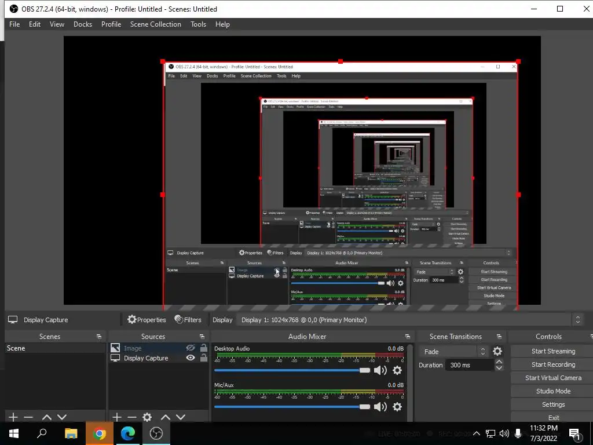
Task: Open the Docks menu
Action: tap(82, 24)
